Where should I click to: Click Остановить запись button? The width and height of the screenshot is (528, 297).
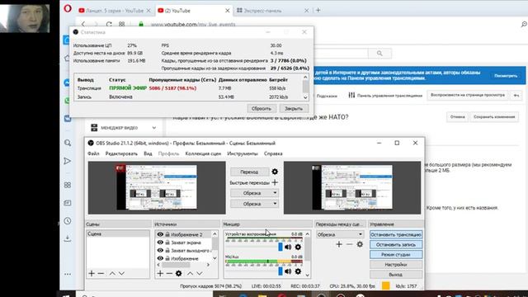pos(396,244)
